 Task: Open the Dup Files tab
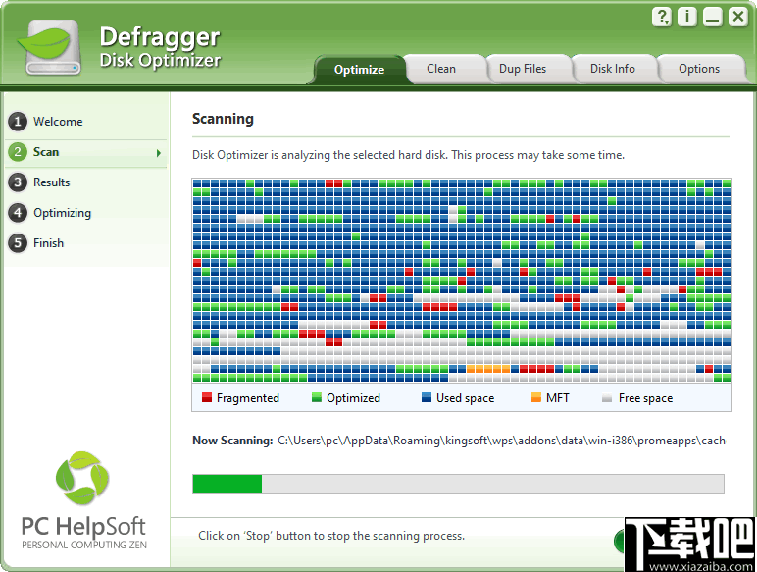pos(523,69)
